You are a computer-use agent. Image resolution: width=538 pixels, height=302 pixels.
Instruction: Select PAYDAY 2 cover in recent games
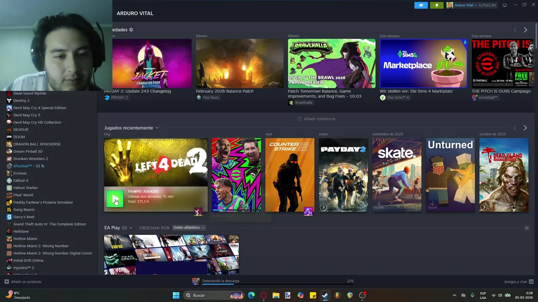click(x=343, y=175)
